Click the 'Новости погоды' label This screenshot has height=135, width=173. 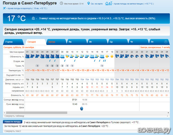click(12, 122)
